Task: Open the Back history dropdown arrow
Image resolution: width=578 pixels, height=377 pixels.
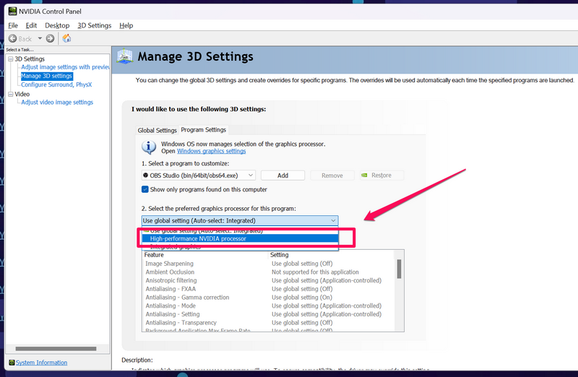Action: (x=40, y=38)
